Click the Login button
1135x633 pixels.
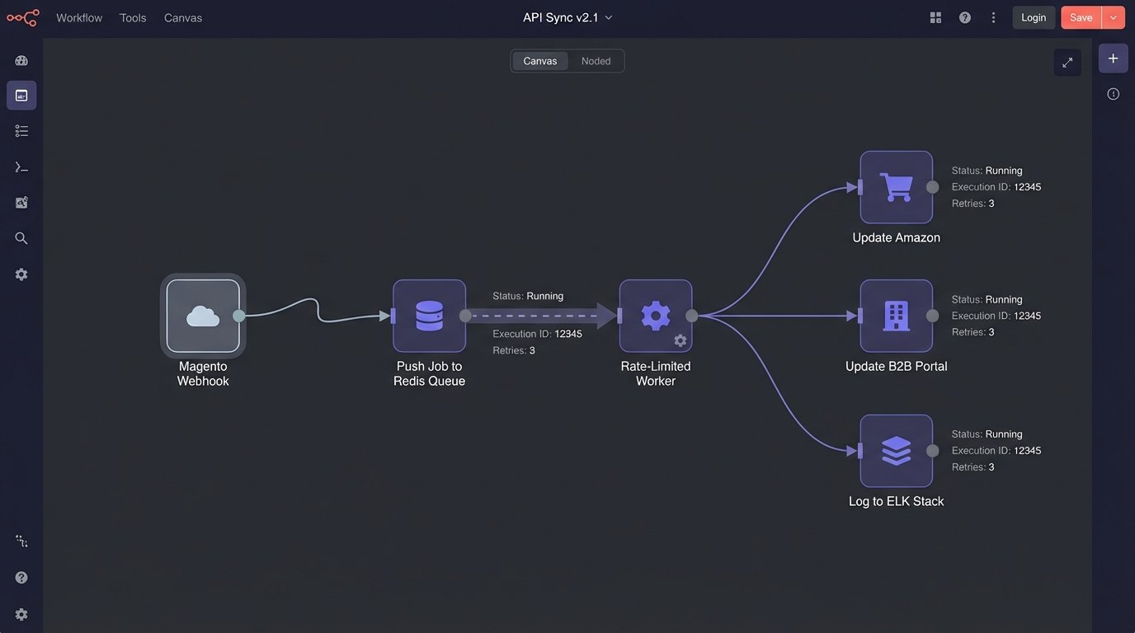pos(1033,16)
